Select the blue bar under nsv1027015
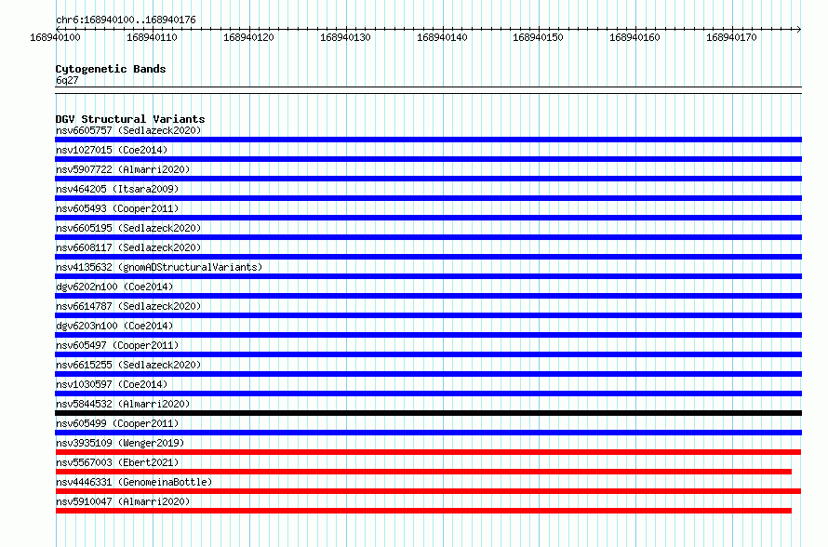The image size is (828, 547). click(428, 159)
